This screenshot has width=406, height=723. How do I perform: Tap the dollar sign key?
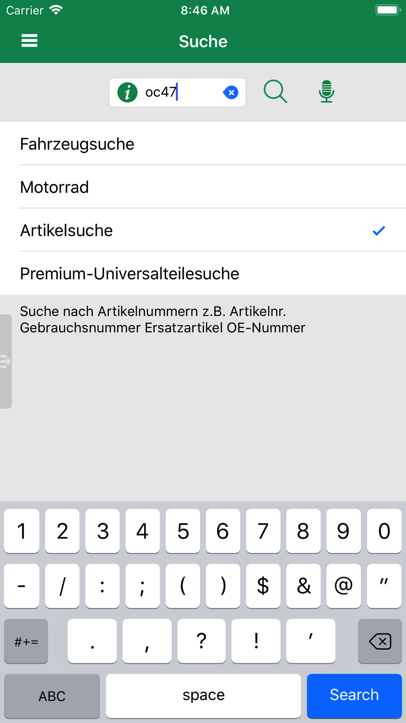(x=263, y=586)
